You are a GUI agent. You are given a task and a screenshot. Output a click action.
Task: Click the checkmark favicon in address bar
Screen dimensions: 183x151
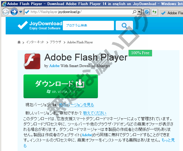(x=27, y=12)
